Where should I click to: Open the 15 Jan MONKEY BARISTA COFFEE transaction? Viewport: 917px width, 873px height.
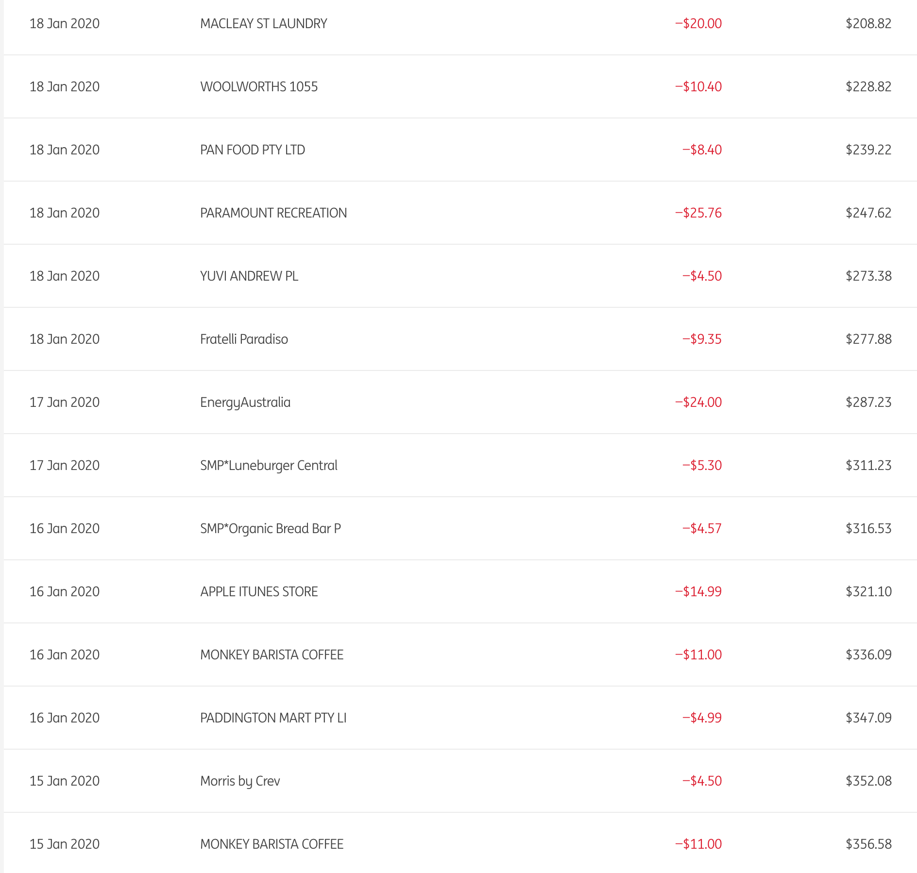click(272, 844)
